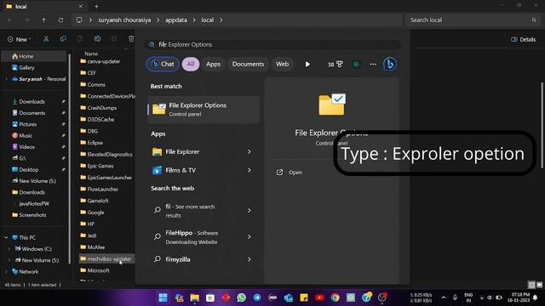545x306 pixels.
Task: Open the Details pane button
Action: (x=523, y=39)
